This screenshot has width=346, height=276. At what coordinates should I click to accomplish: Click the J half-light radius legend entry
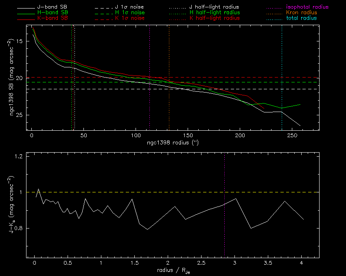click(214, 7)
